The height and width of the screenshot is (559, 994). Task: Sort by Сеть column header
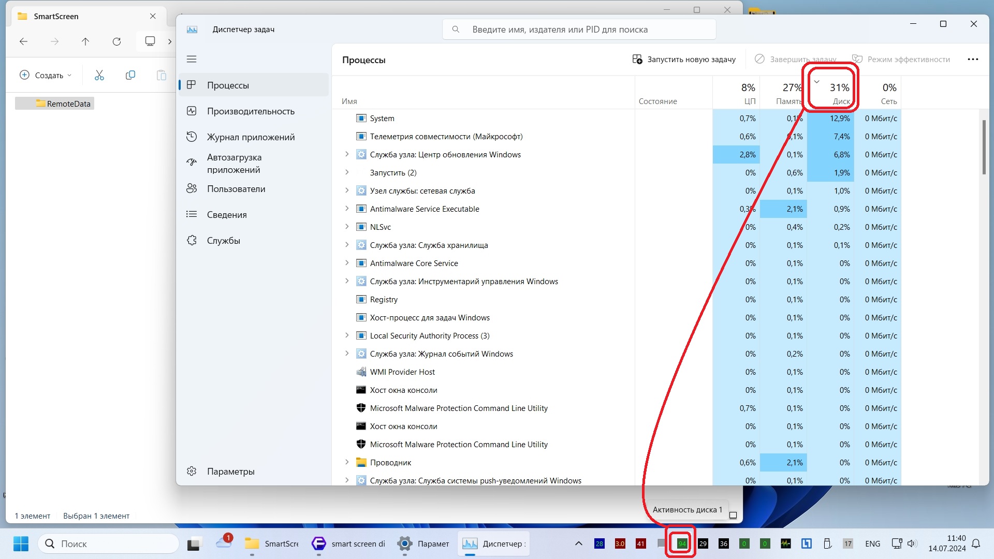point(878,93)
